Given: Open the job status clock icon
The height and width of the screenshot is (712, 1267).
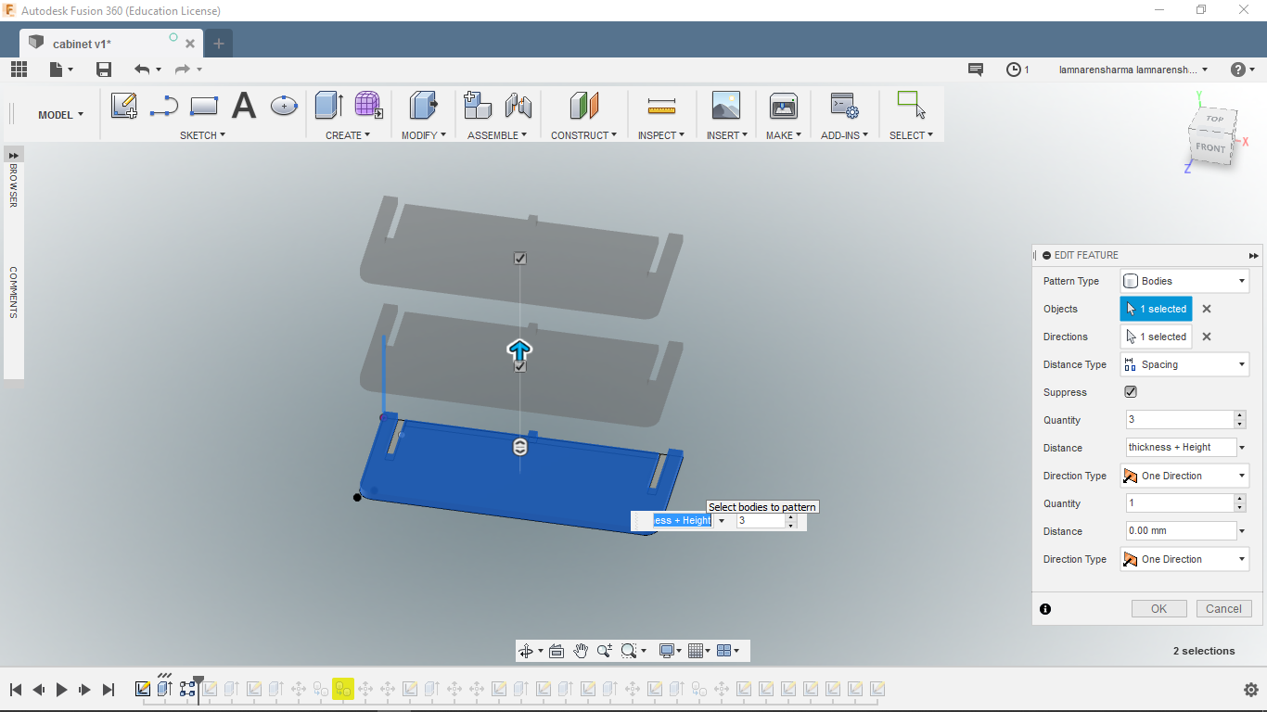Looking at the screenshot, I should tap(1014, 70).
